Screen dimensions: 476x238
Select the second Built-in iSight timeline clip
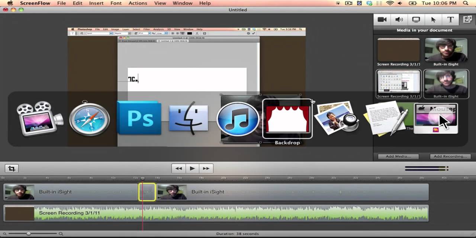[x=292, y=192]
